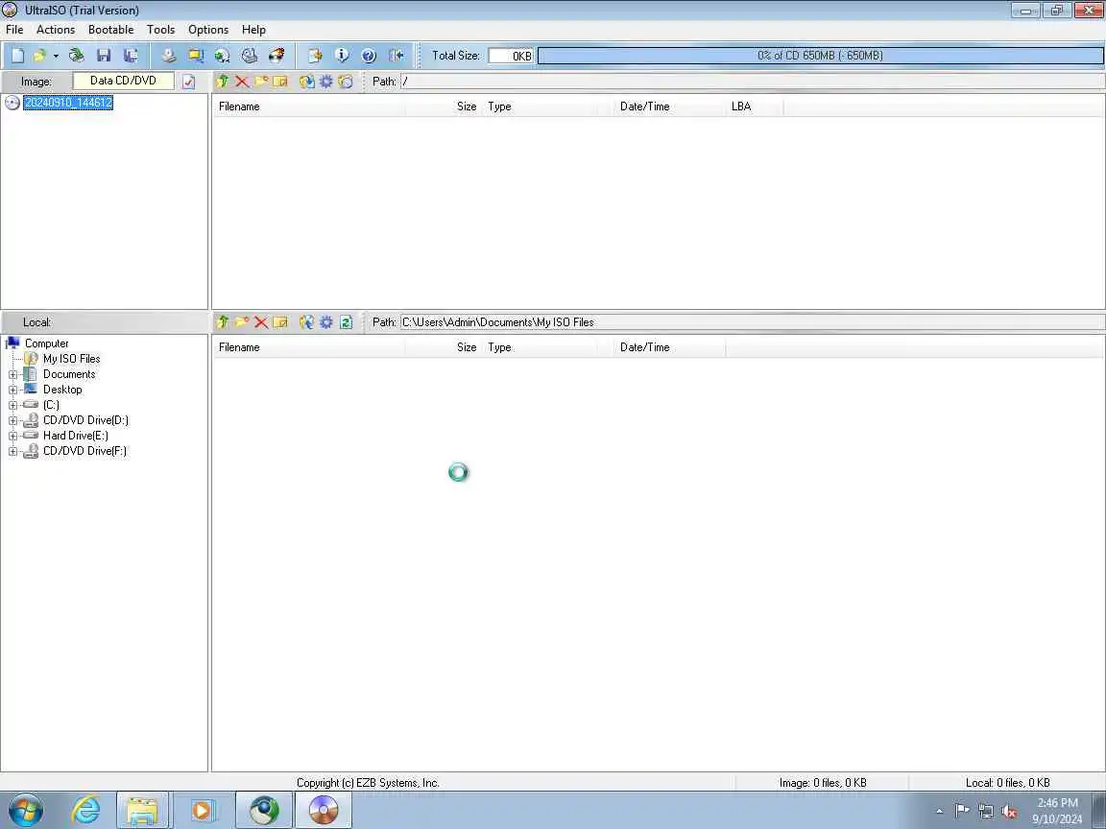Screen dimensions: 1106x829
Task: Click the Burn CD/DVD Image flame icon
Action: pos(276,56)
